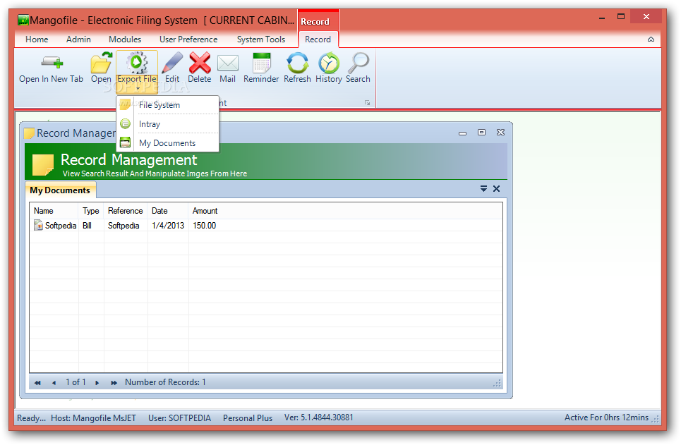The width and height of the screenshot is (681, 445).
Task: Click the Number of Records: 1 label
Action: click(165, 382)
